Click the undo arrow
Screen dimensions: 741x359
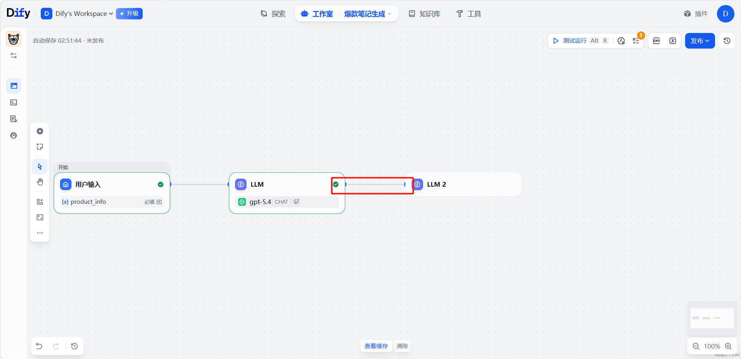(x=39, y=346)
